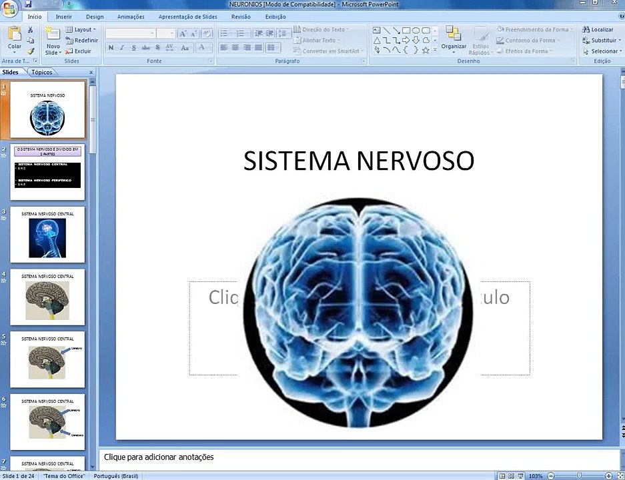Screen dimensions: 625x480
Task: Start Slide Show from status bar
Action: point(520,476)
